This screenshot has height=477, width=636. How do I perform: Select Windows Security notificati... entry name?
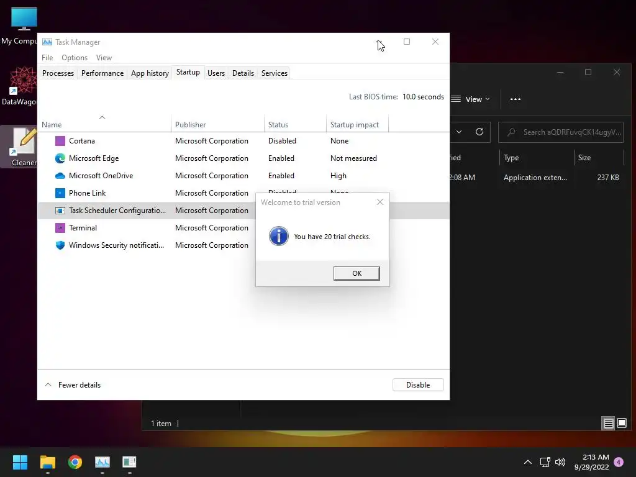click(x=116, y=245)
